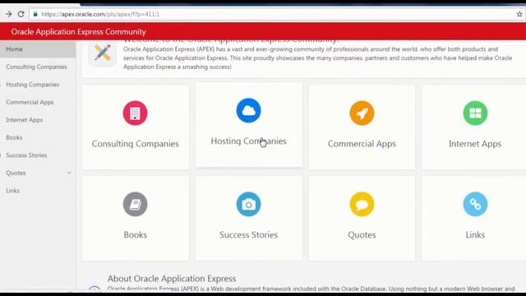Click the Books card label
526x296 pixels.
(x=135, y=234)
